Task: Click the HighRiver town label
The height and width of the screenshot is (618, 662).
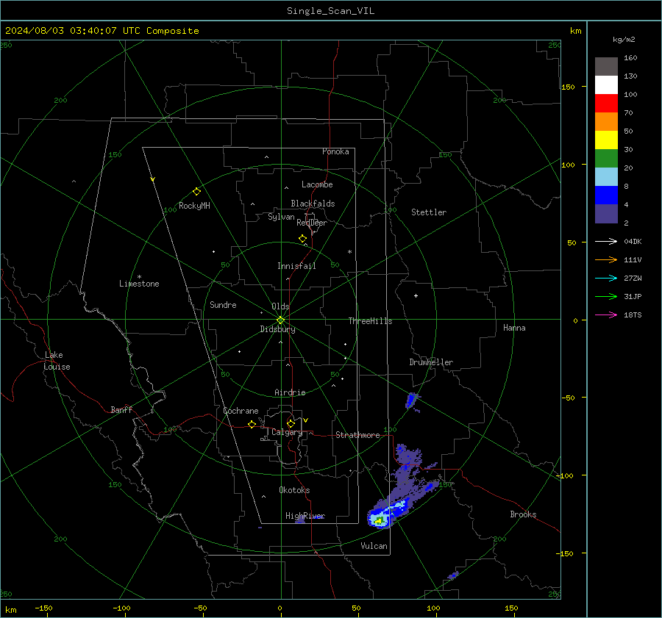Action: tap(305, 516)
